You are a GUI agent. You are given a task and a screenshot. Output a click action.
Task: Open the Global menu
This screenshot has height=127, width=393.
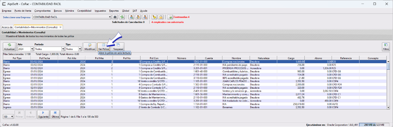pyautogui.click(x=126, y=11)
